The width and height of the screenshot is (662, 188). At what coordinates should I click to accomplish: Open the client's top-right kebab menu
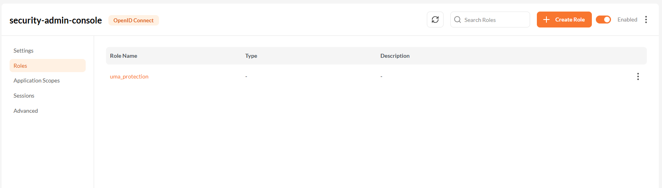(646, 20)
